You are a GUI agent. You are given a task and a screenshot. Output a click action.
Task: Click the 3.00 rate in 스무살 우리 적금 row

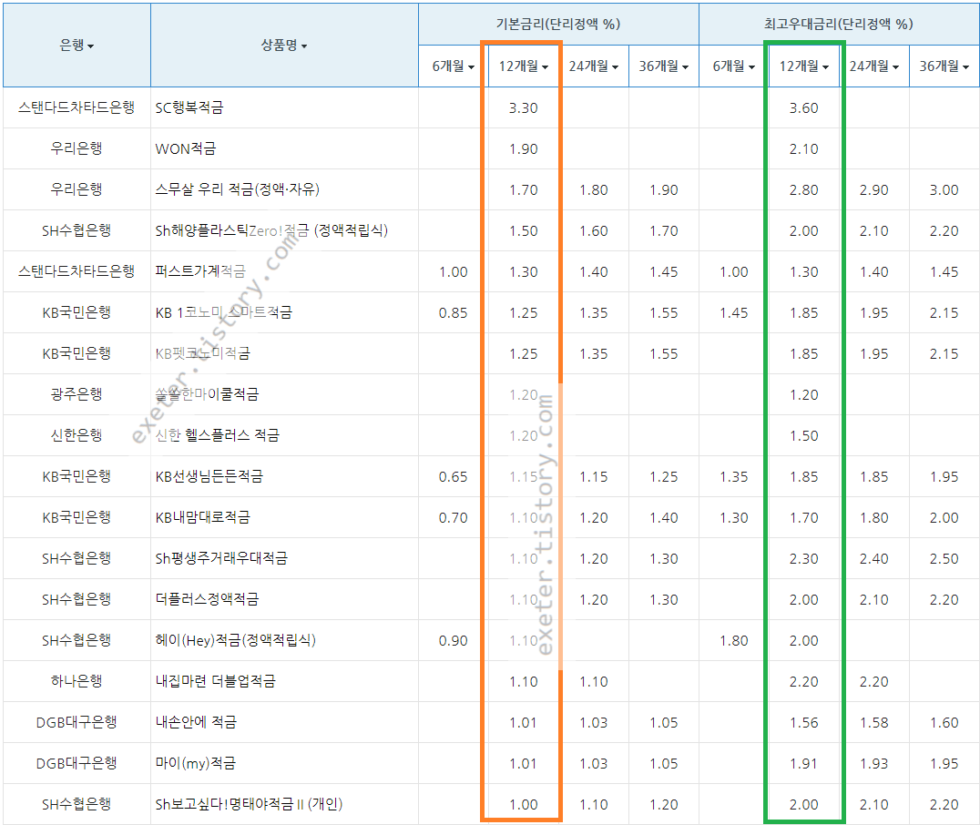point(944,189)
